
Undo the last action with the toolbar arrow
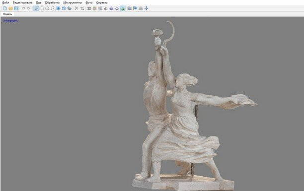(23, 8)
